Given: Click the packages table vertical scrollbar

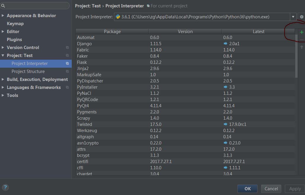Looking at the screenshot, I should point(296,56).
